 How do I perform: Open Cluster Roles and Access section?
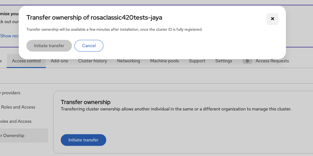click(x=18, y=107)
